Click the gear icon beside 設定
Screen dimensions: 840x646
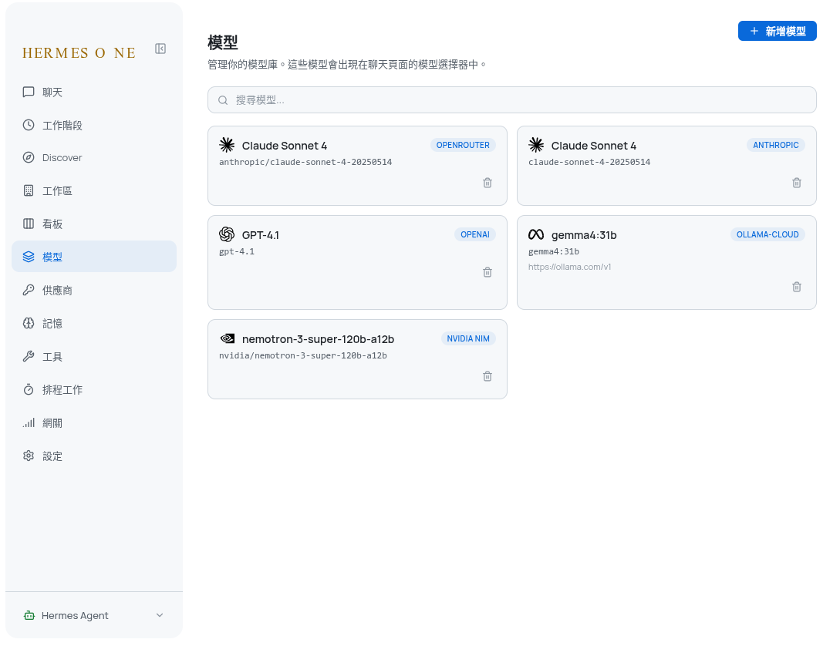tap(29, 456)
